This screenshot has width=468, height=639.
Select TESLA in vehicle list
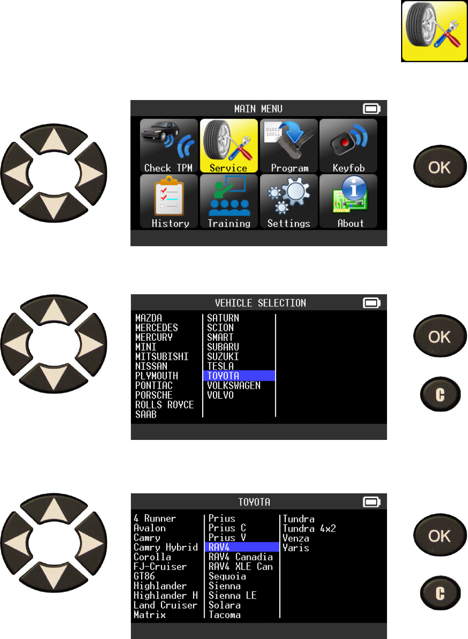click(x=220, y=366)
